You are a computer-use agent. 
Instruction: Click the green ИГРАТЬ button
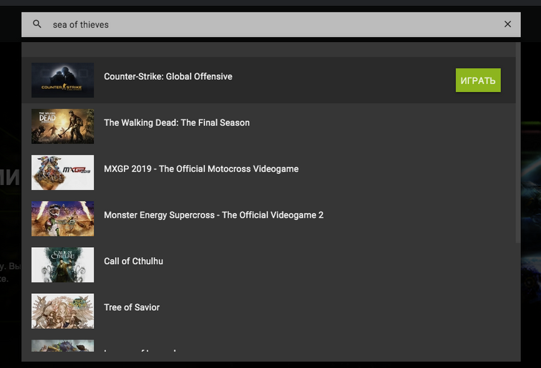[478, 80]
